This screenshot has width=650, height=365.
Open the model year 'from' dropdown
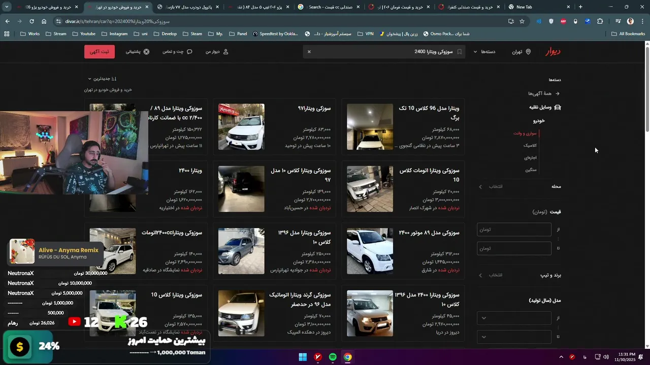point(514,318)
